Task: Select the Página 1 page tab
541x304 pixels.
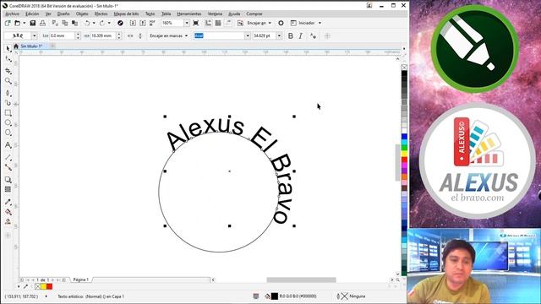Action: (x=81, y=280)
